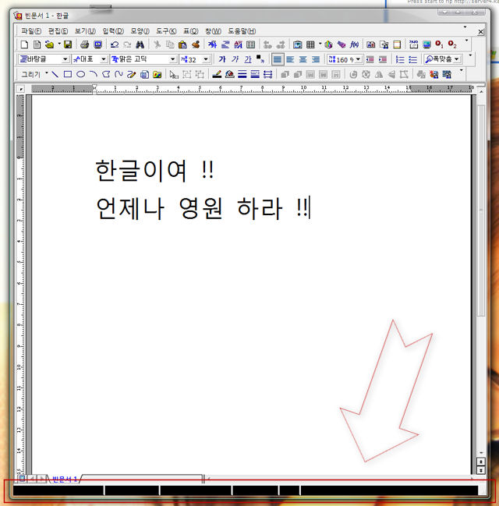The height and width of the screenshot is (506, 499).
Task: Open a file using the folder icon
Action: click(x=49, y=44)
